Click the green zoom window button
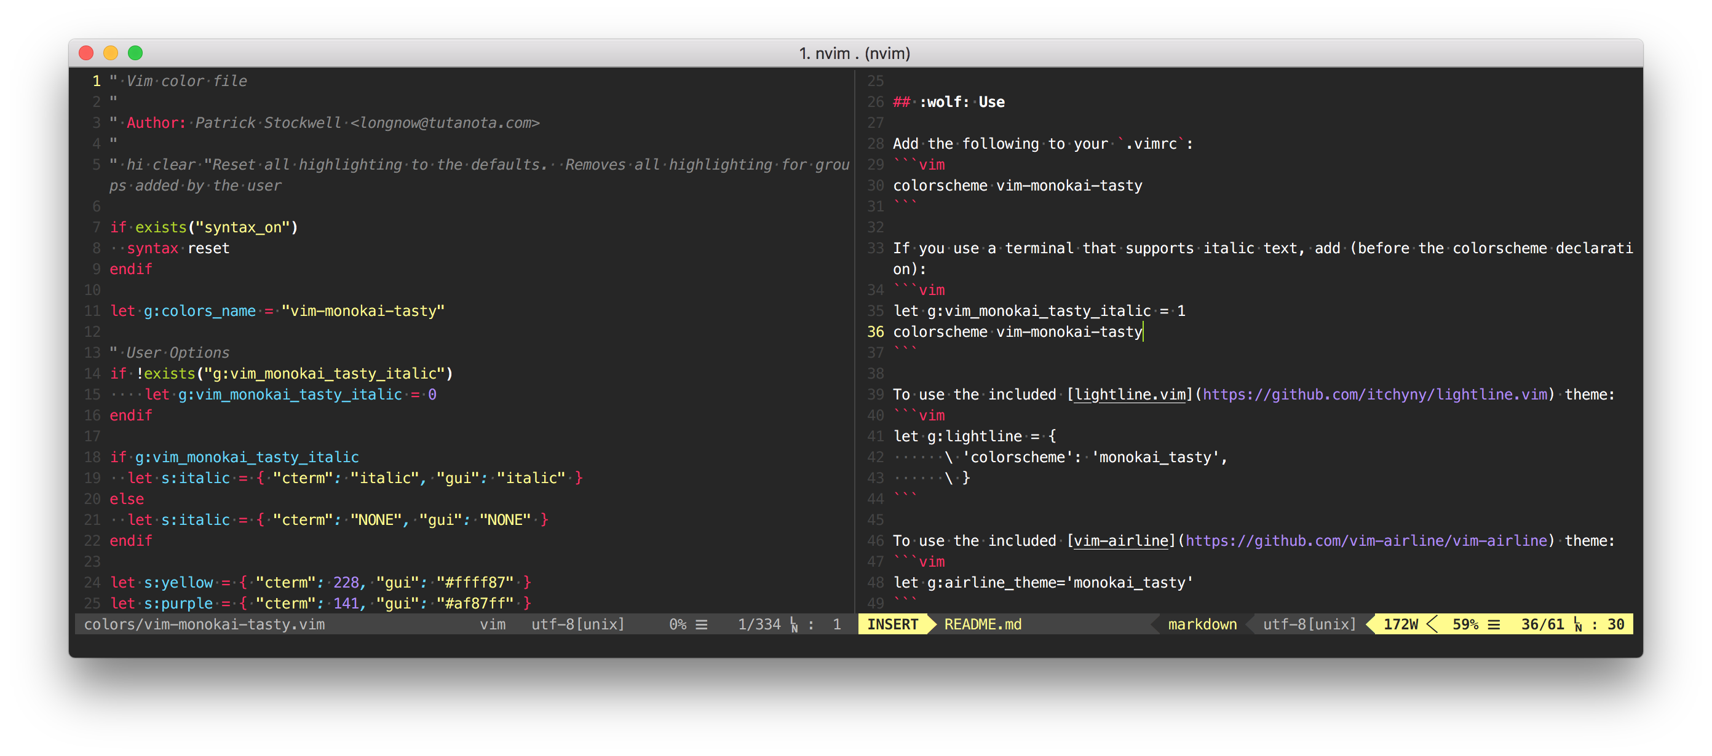Screen dimensions: 1712x756 coord(135,53)
